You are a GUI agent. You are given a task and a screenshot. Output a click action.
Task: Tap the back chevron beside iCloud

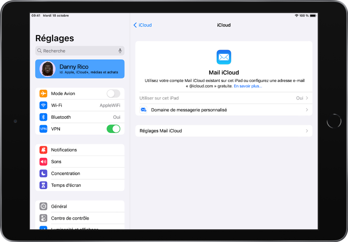pyautogui.click(x=135, y=25)
